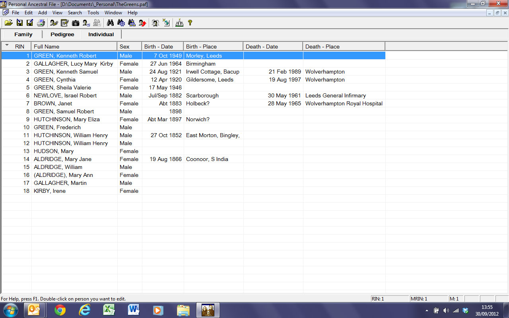Image resolution: width=509 pixels, height=318 pixels.
Task: Open the Tools menu
Action: click(93, 13)
